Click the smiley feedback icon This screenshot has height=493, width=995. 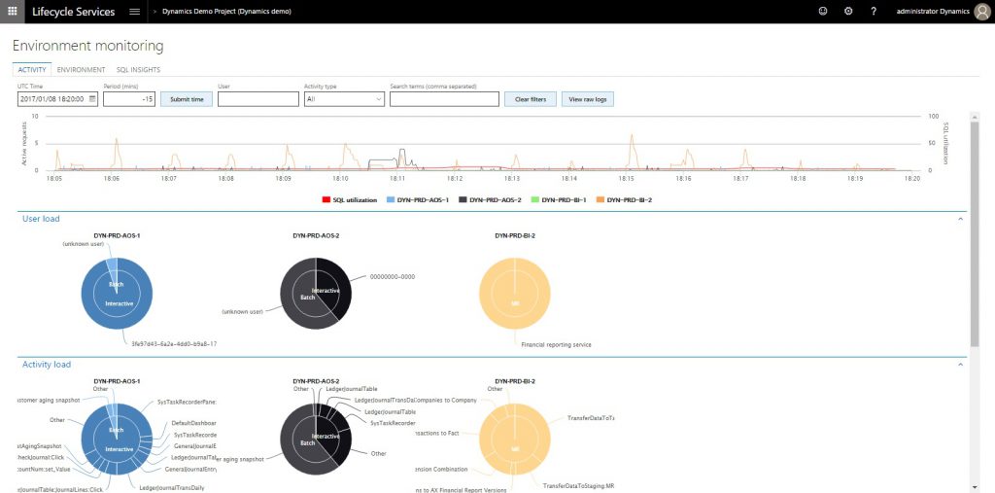pyautogui.click(x=823, y=12)
